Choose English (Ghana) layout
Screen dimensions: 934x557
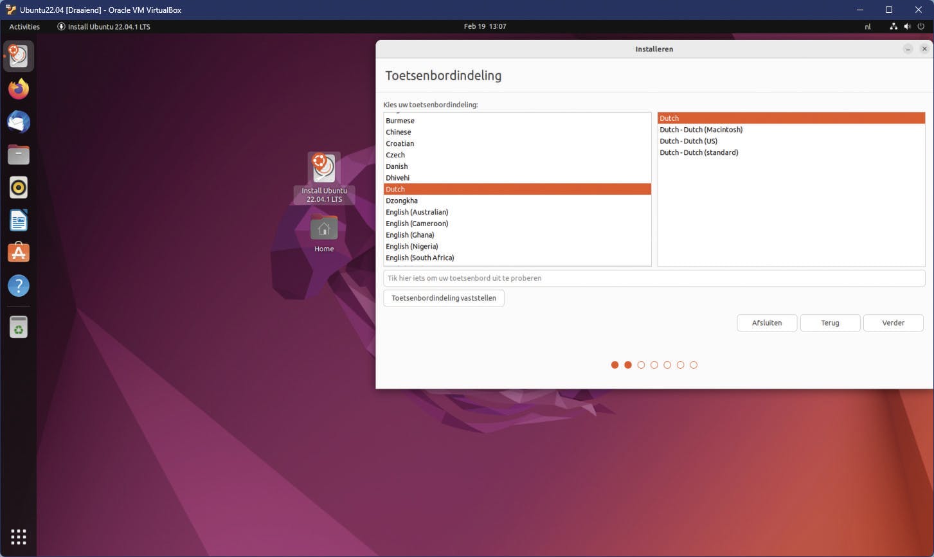click(x=517, y=235)
